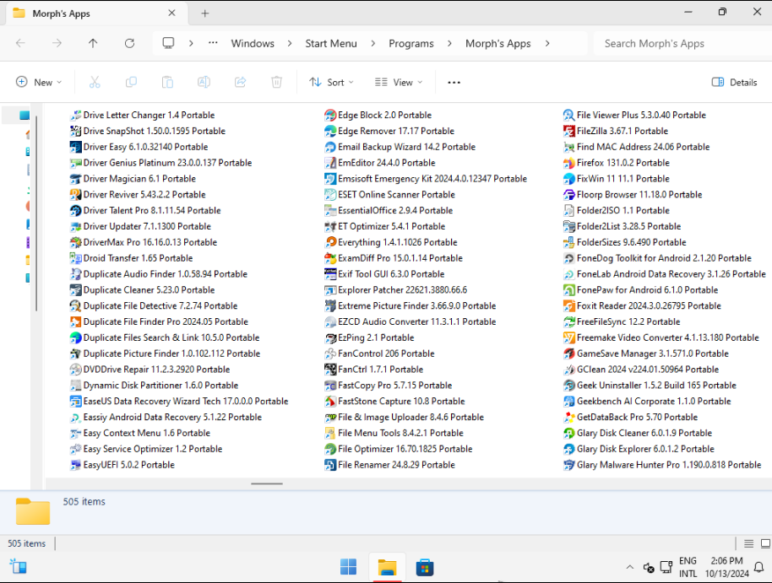This screenshot has height=583, width=772.
Task: Add a new tab with plus button
Action: click(x=204, y=13)
